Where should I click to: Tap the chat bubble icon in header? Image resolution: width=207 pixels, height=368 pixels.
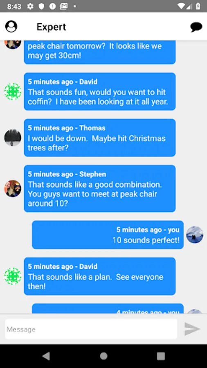(x=196, y=27)
